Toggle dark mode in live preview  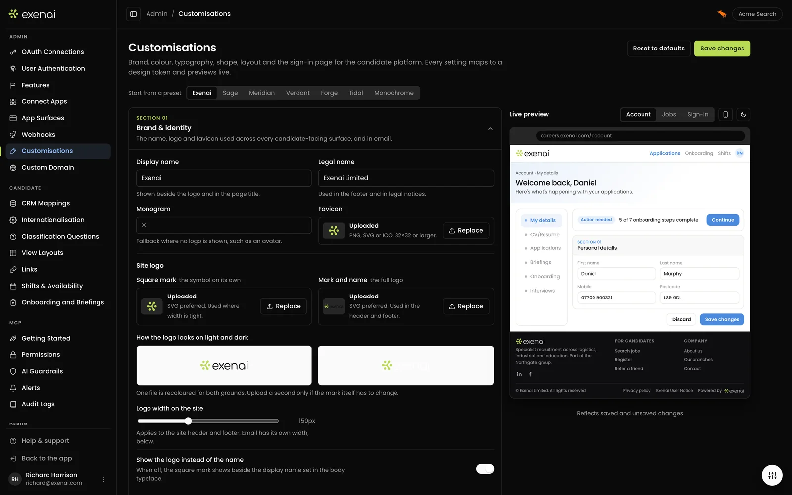click(743, 114)
